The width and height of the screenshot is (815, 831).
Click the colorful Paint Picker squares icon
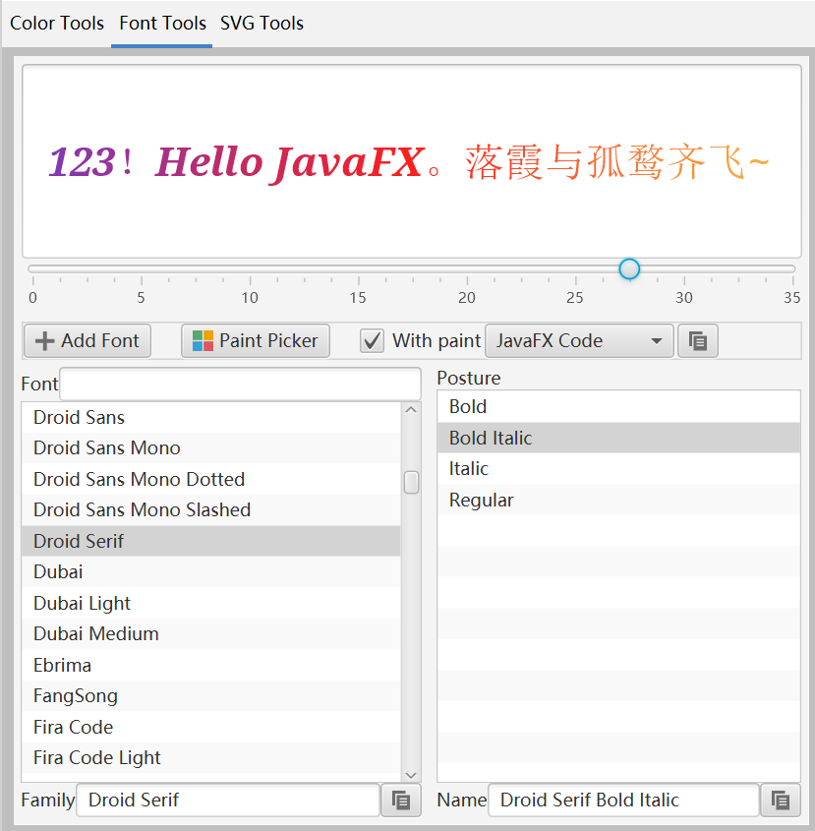(x=203, y=341)
